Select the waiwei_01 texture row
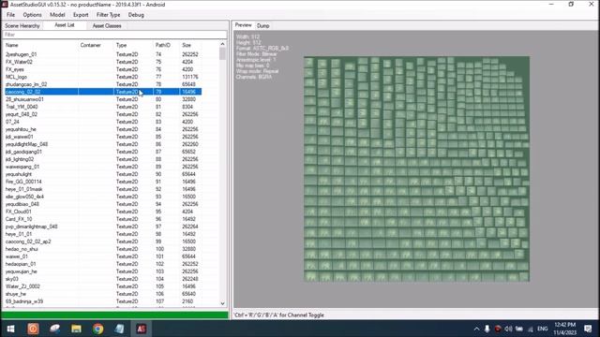 [102, 256]
